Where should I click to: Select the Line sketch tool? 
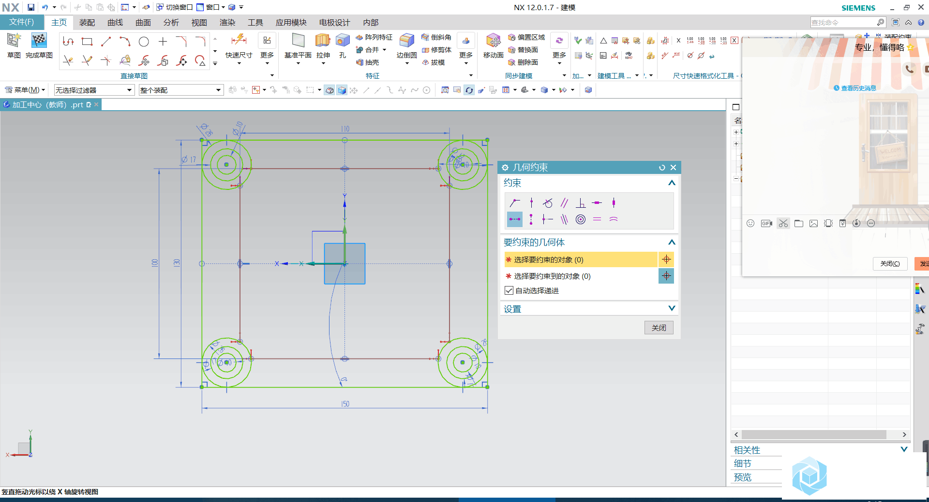point(106,42)
